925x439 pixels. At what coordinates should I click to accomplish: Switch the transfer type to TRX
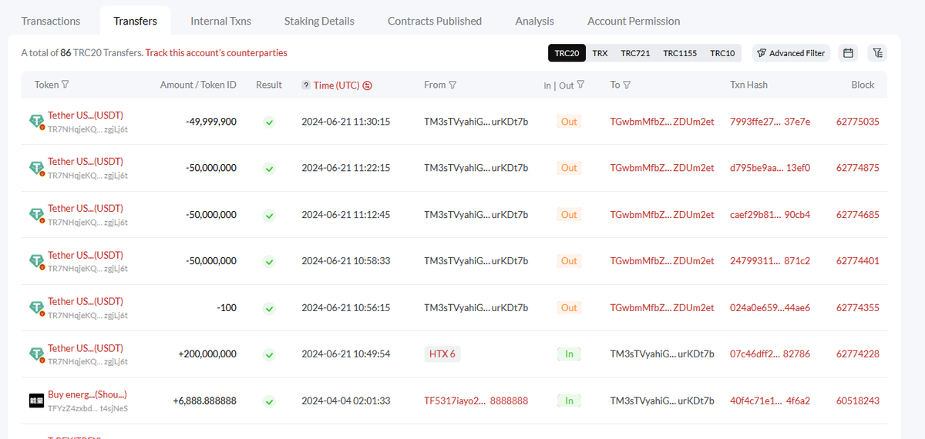click(600, 53)
